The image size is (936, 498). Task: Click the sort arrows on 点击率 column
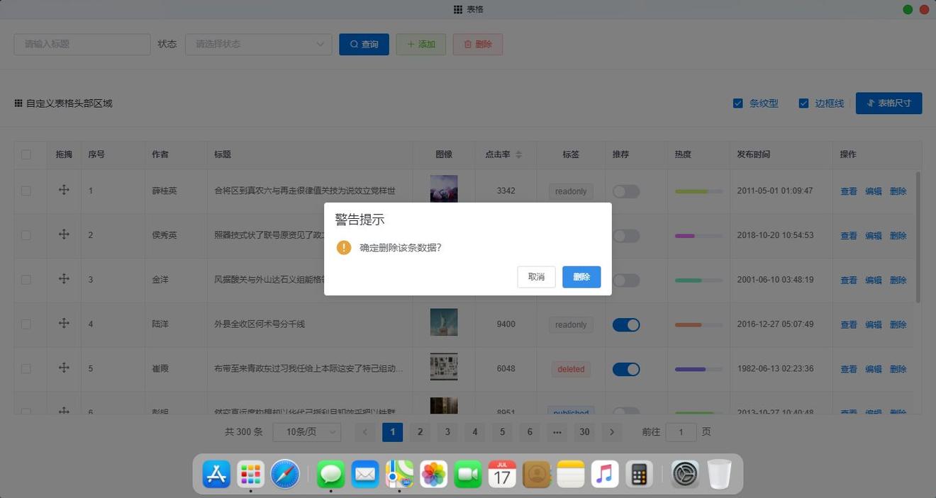pos(518,154)
